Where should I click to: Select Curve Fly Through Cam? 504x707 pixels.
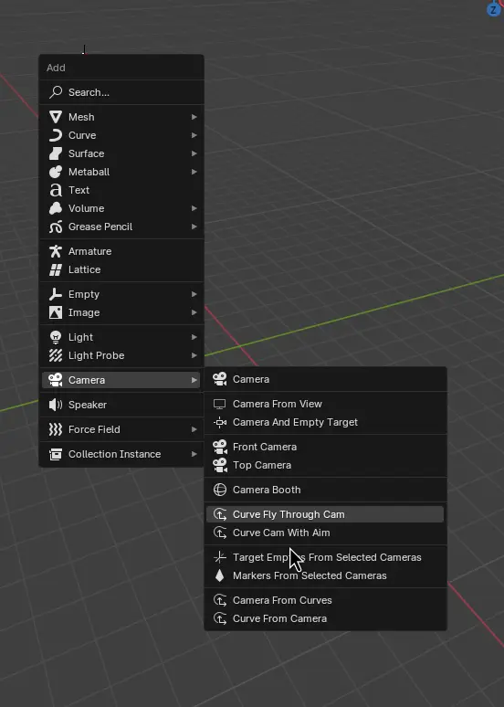click(325, 514)
